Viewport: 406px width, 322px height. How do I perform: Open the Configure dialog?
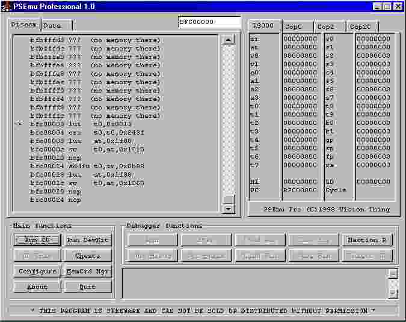pyautogui.click(x=37, y=272)
